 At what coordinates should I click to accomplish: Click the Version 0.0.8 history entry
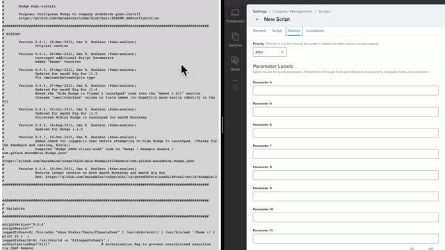77,169
